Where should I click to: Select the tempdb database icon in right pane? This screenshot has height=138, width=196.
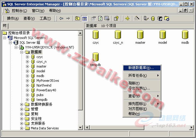(96, 57)
